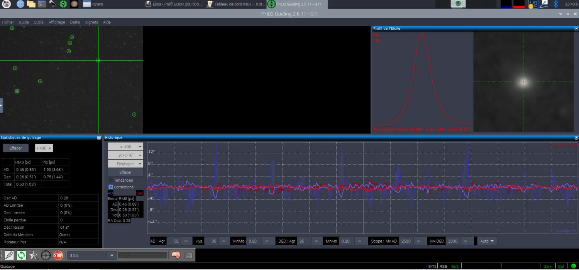Open the Fichier menu
Screen dimensions: 579x270
8,22
